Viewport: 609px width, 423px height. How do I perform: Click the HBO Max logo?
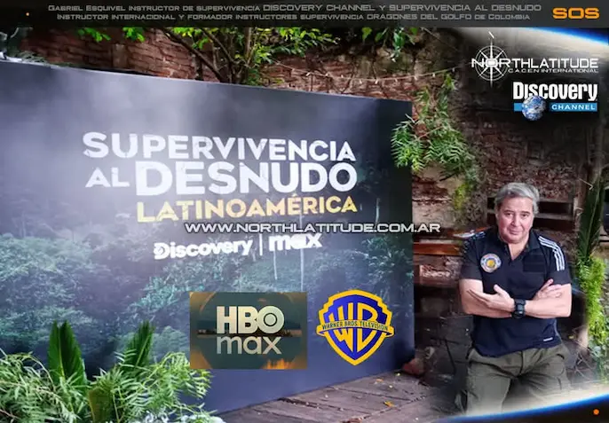(249, 331)
